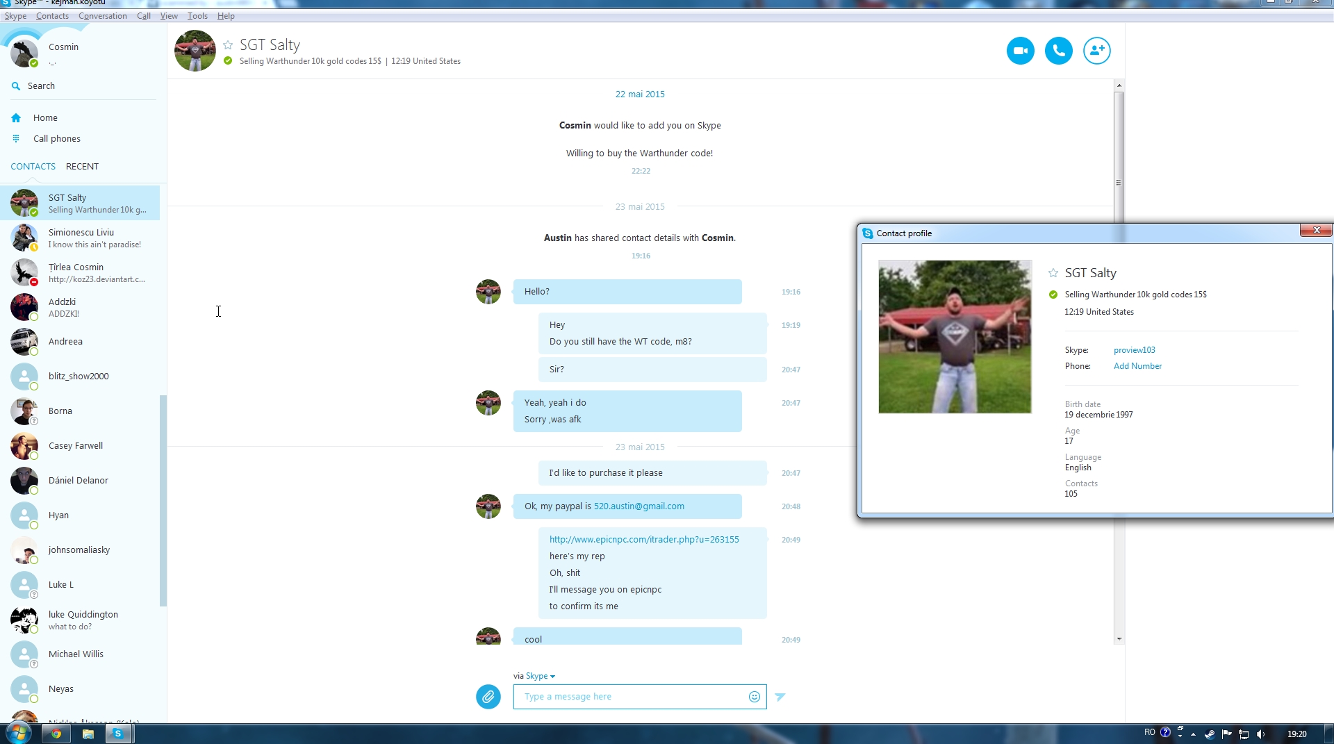Open the Skype menu
Viewport: 1334px width, 744px height.
pyautogui.click(x=15, y=16)
